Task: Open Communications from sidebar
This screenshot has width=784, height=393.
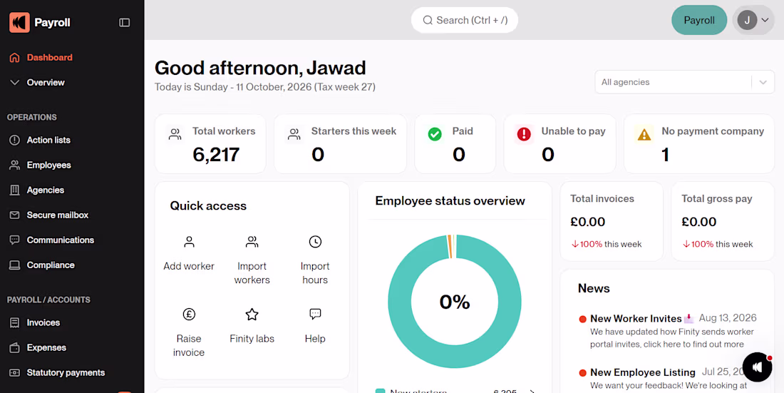Action: point(61,240)
